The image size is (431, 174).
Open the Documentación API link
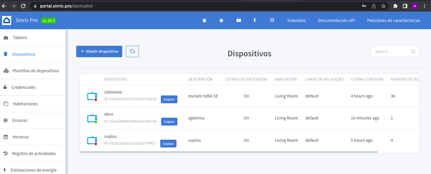(x=336, y=20)
